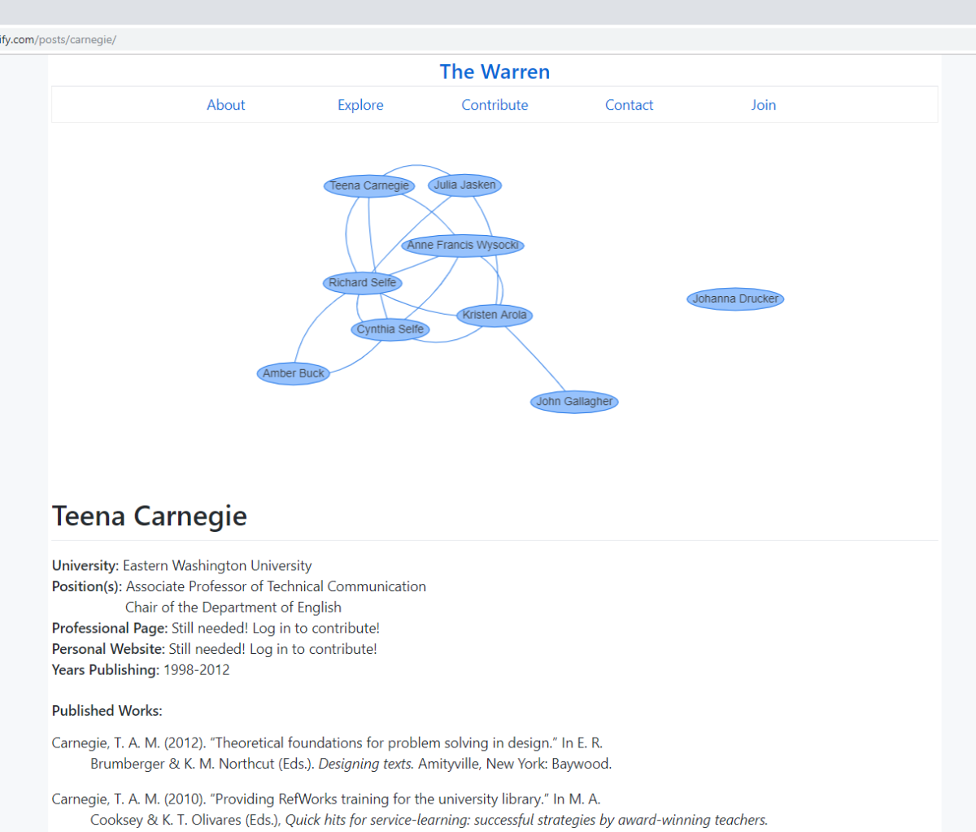Click the Amber Buck node
This screenshot has height=832, width=976.
[293, 372]
